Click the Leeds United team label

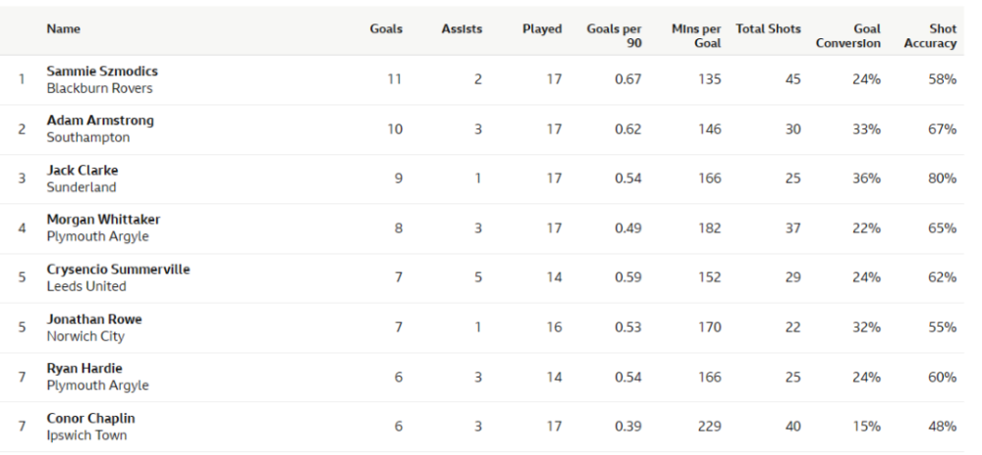(x=86, y=286)
